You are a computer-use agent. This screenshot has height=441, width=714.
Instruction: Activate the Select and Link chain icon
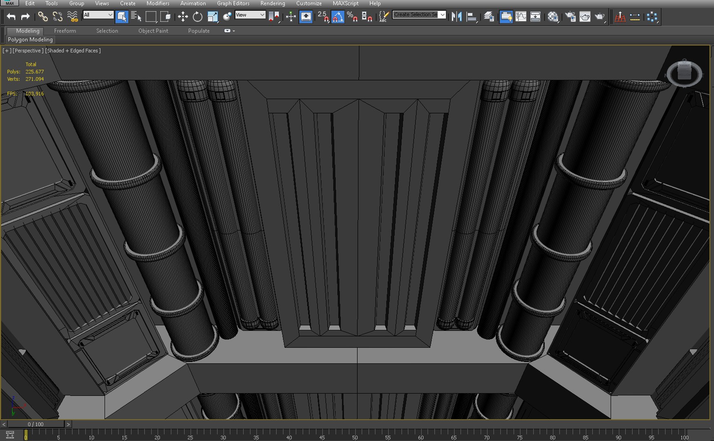(x=42, y=17)
